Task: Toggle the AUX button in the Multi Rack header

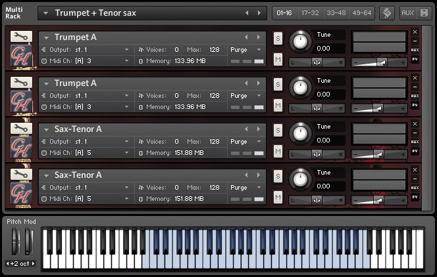Action: pos(407,12)
